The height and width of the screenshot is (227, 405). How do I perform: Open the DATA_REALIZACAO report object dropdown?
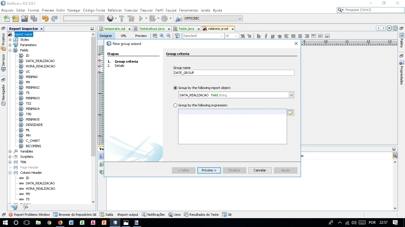point(291,95)
